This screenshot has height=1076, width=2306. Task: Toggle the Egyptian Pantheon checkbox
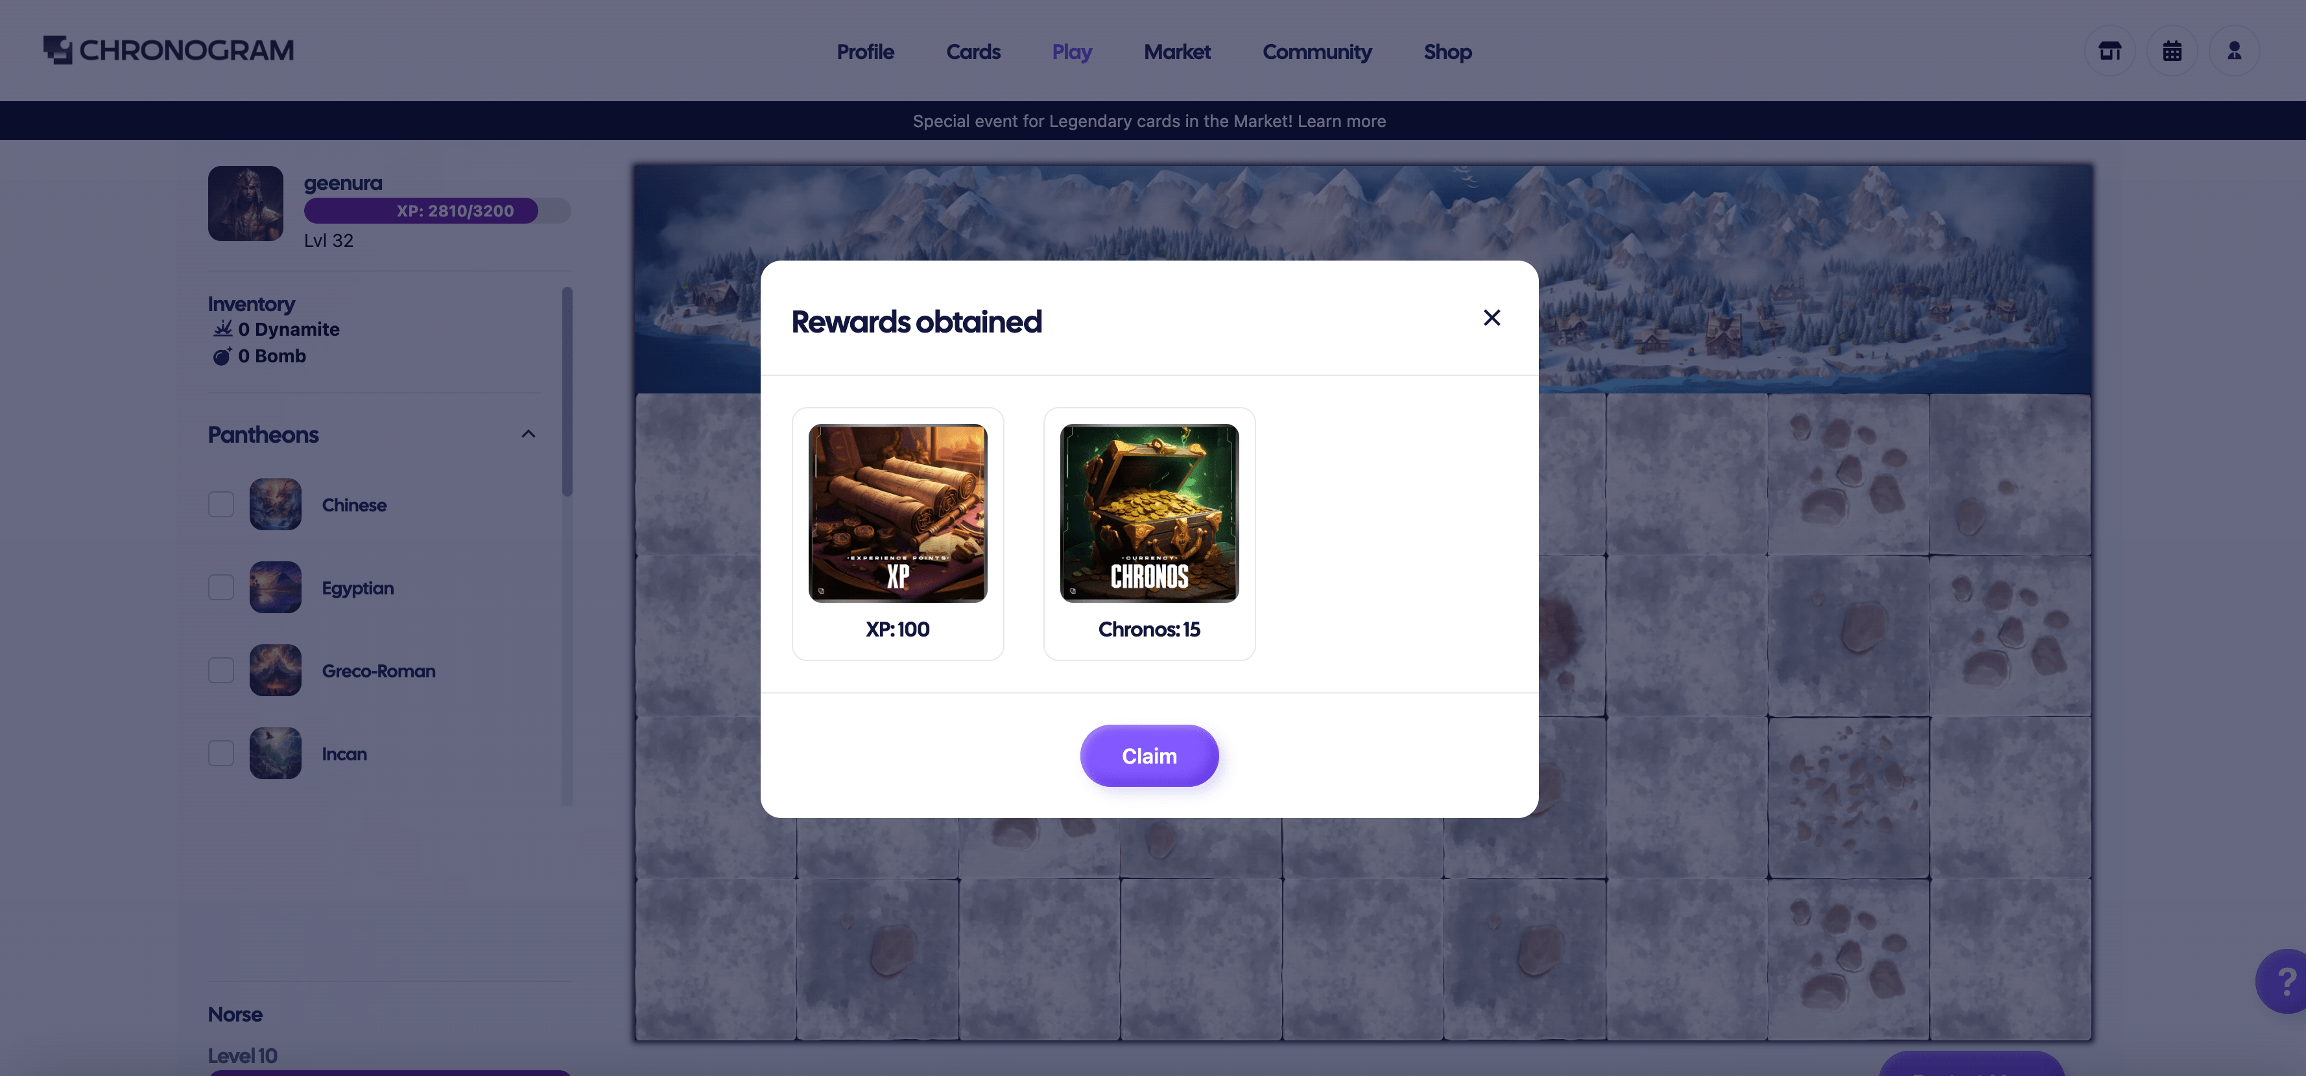coord(219,587)
